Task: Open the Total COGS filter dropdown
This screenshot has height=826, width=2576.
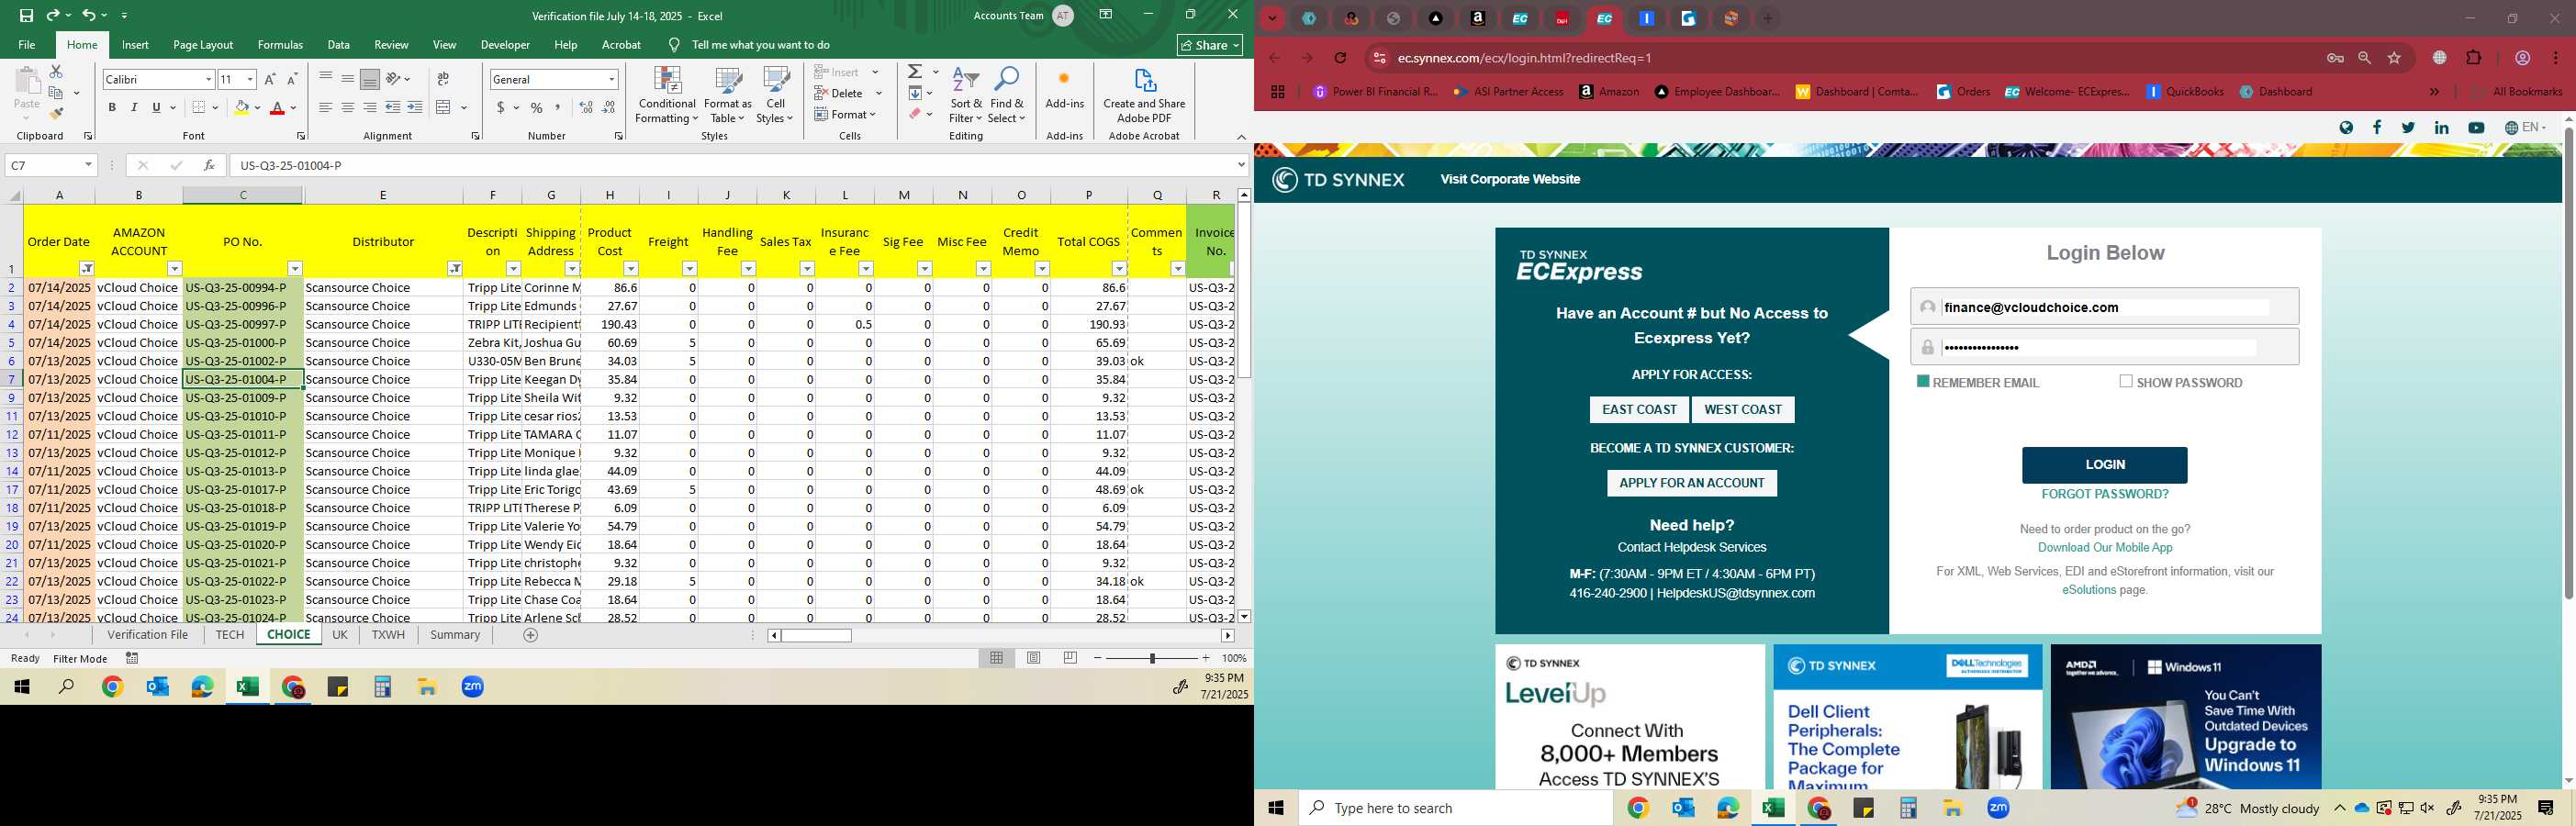Action: pyautogui.click(x=1119, y=268)
